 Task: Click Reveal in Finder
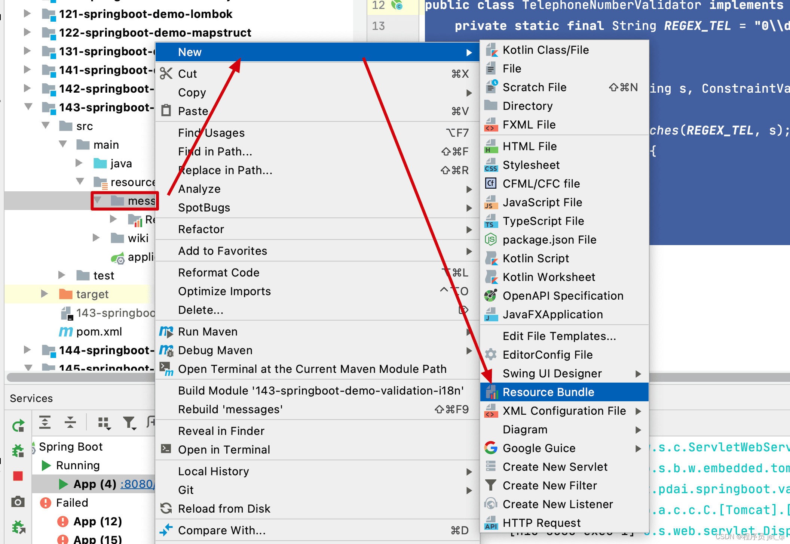tap(221, 431)
